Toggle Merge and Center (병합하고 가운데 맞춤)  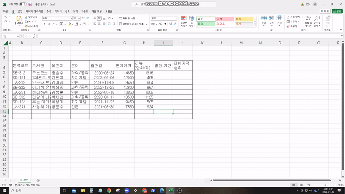132,24
